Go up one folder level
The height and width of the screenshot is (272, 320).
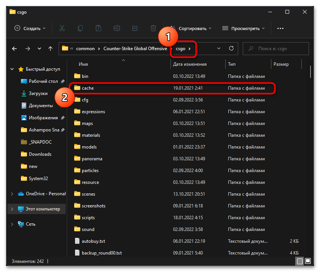pos(50,49)
